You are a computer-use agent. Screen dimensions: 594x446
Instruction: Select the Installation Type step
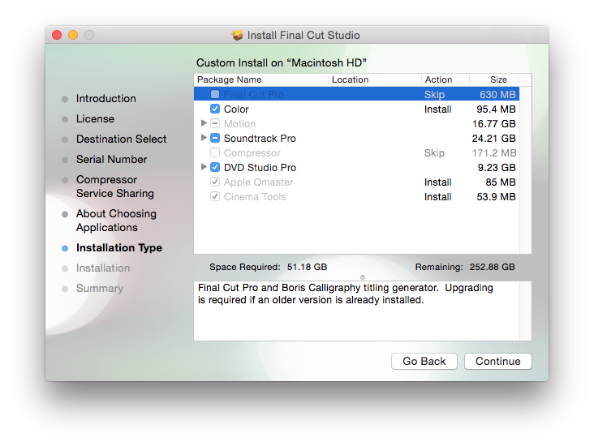click(x=119, y=247)
